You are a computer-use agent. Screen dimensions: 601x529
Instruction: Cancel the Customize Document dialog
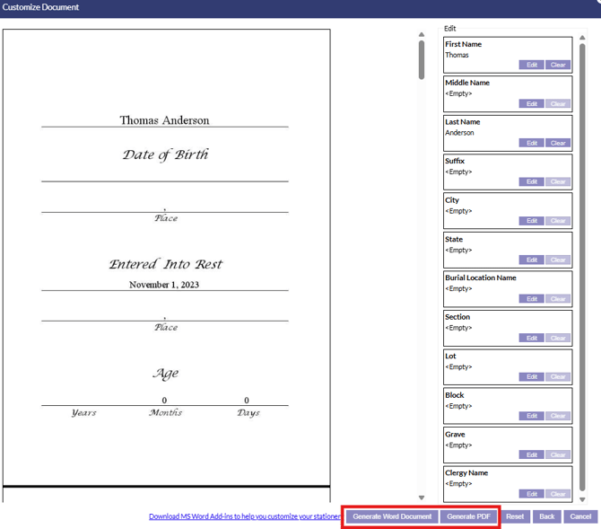(580, 516)
